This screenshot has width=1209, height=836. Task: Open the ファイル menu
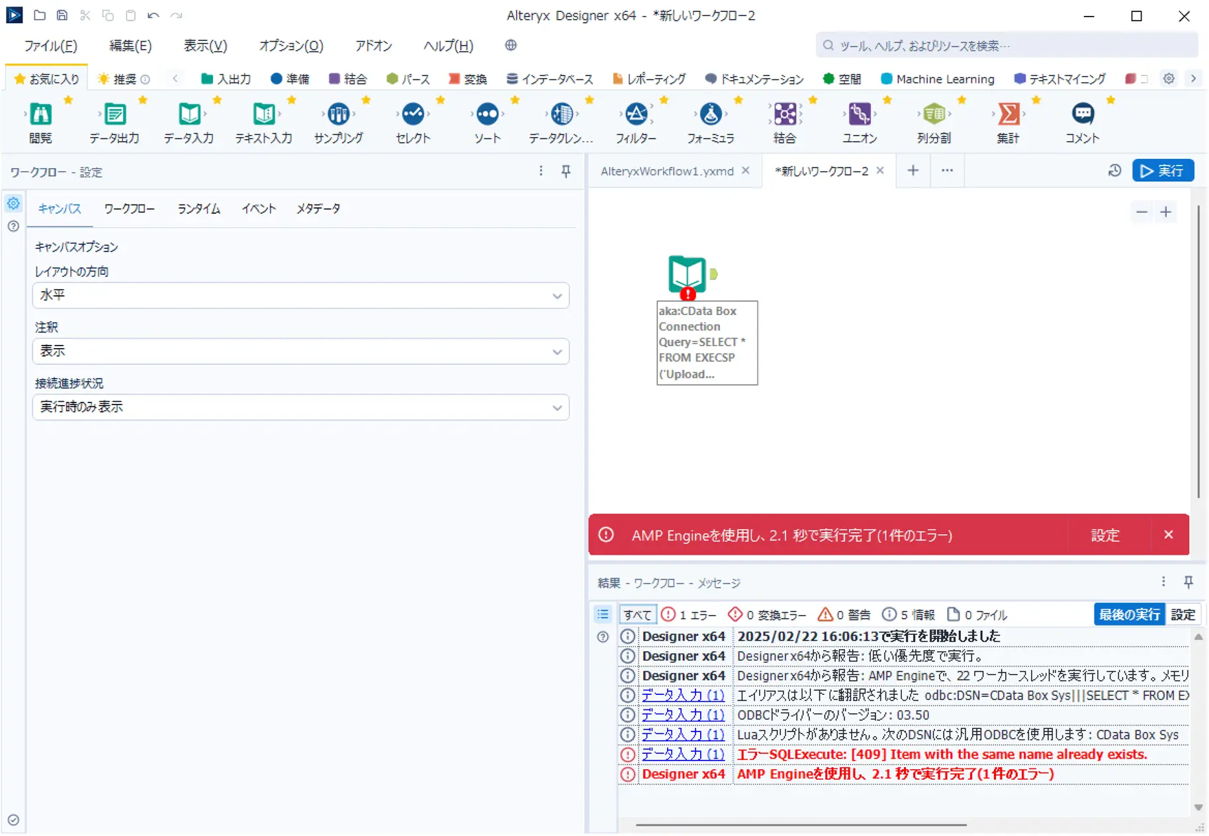pos(51,46)
